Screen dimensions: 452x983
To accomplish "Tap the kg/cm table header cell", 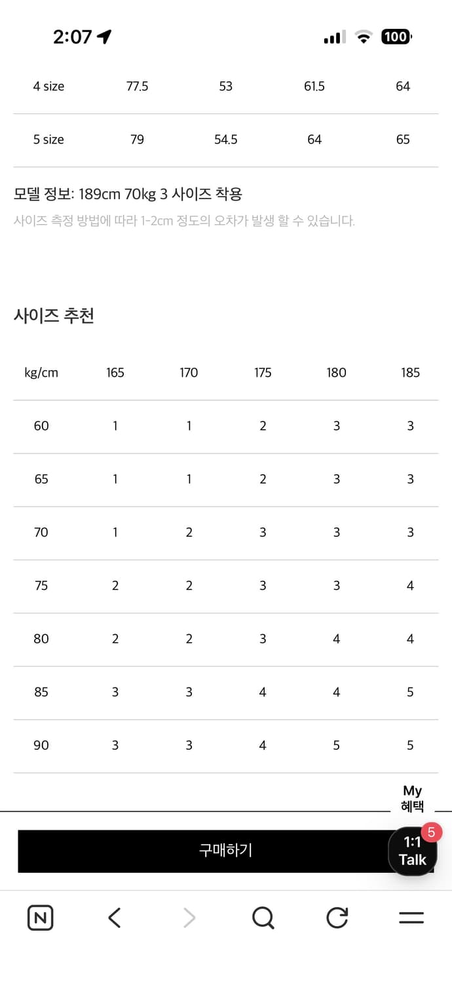I will tap(41, 372).
